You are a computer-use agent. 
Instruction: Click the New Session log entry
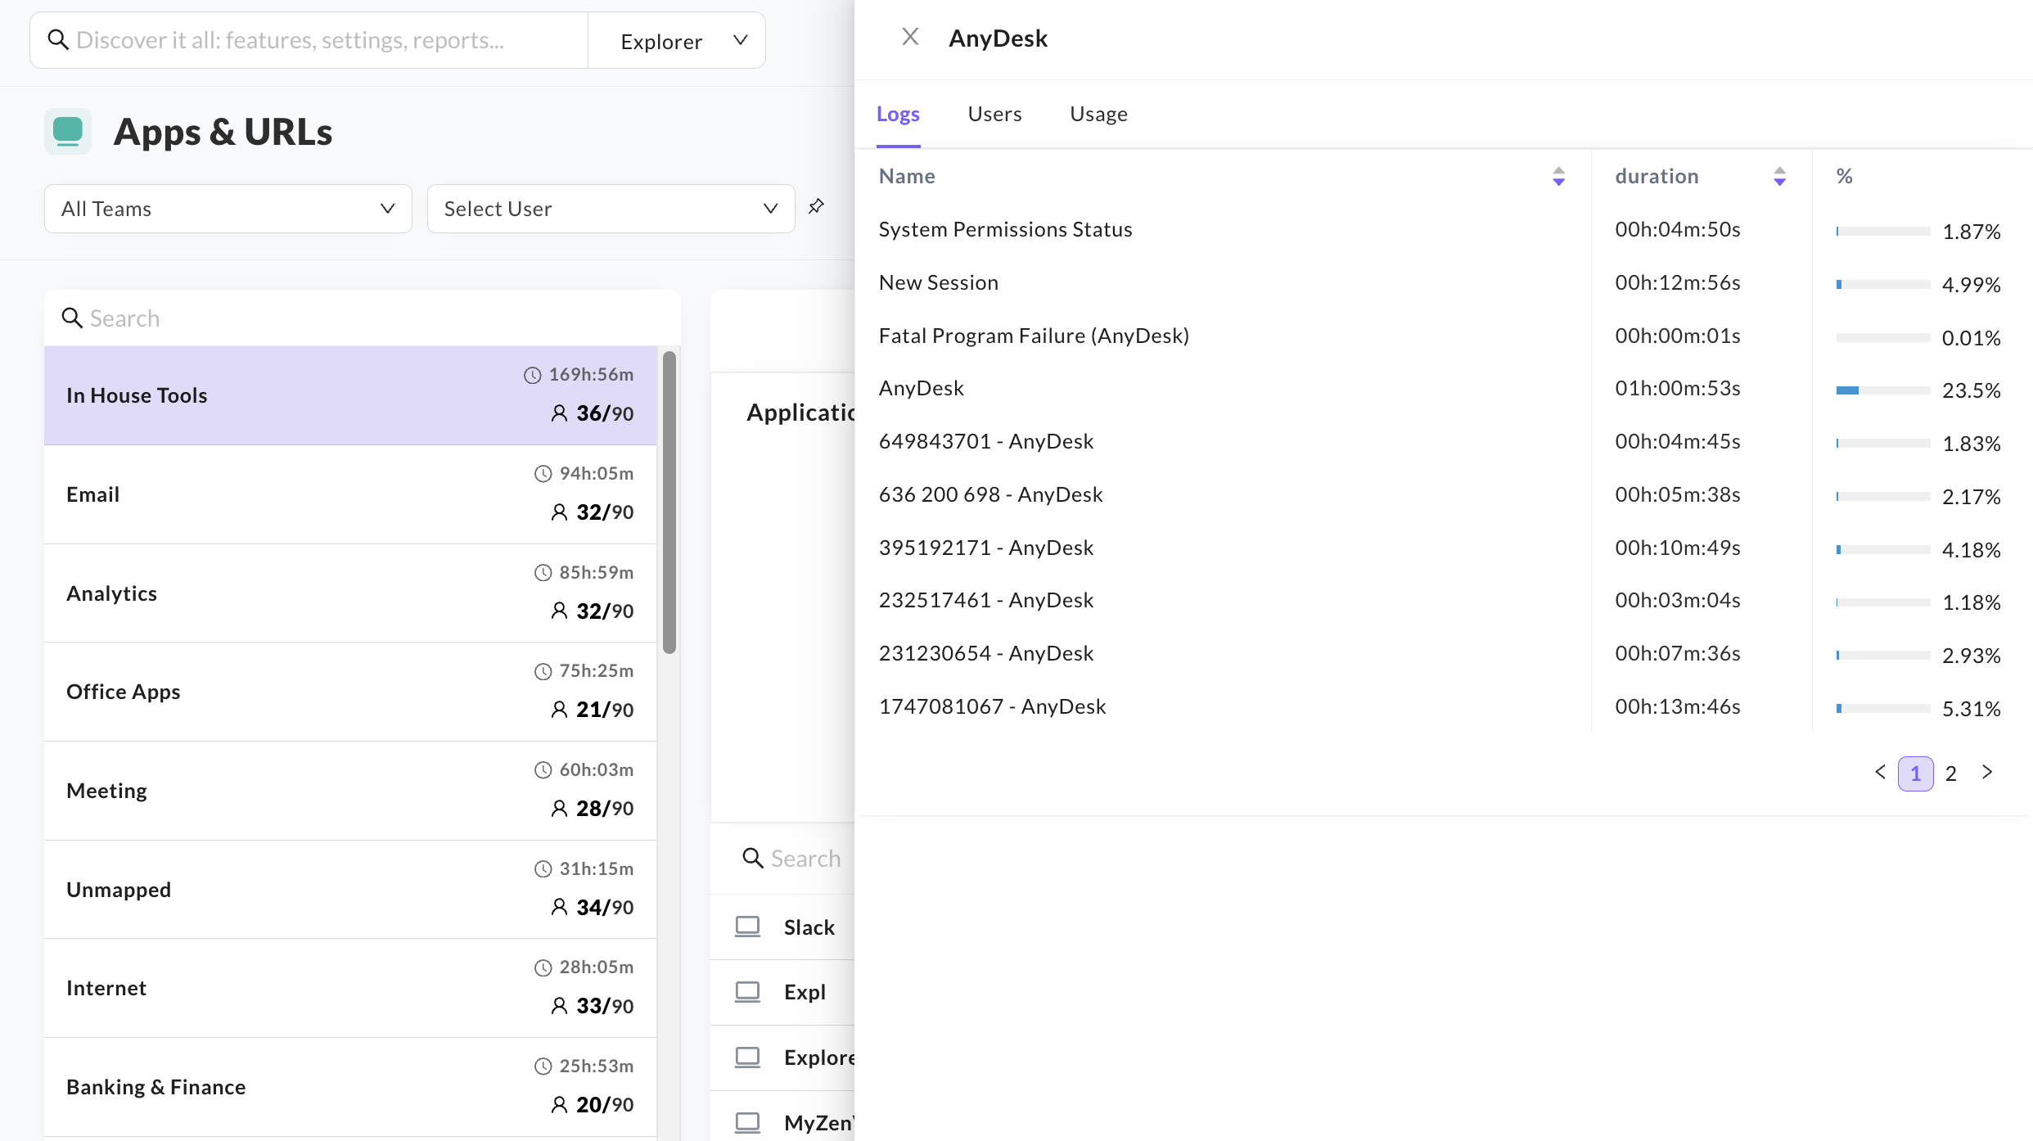click(939, 283)
